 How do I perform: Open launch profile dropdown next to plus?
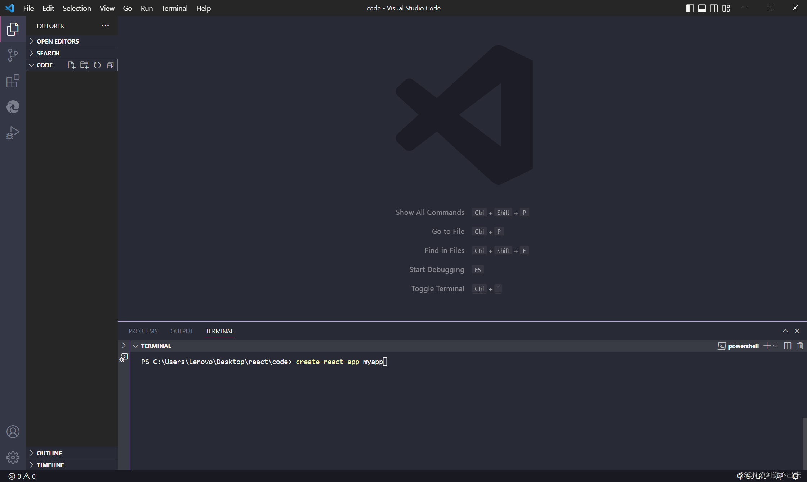tap(776, 346)
